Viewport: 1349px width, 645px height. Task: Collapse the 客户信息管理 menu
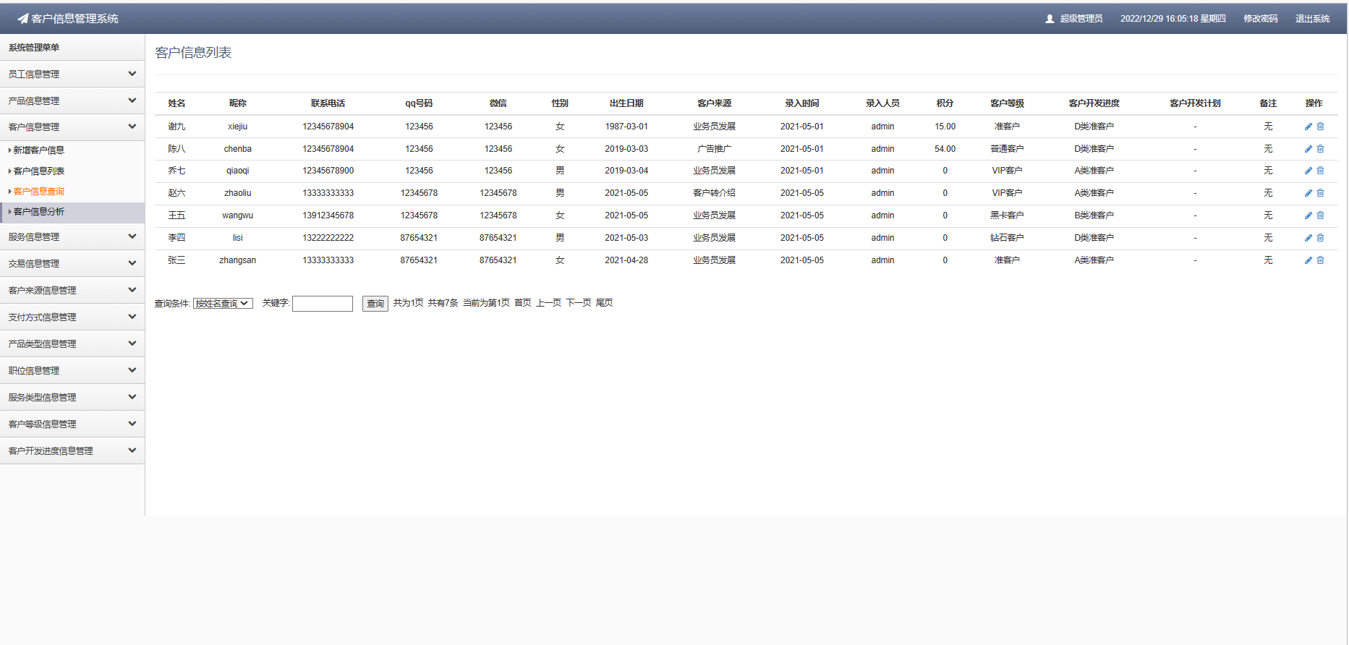[72, 127]
